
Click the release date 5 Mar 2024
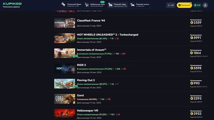89,26
